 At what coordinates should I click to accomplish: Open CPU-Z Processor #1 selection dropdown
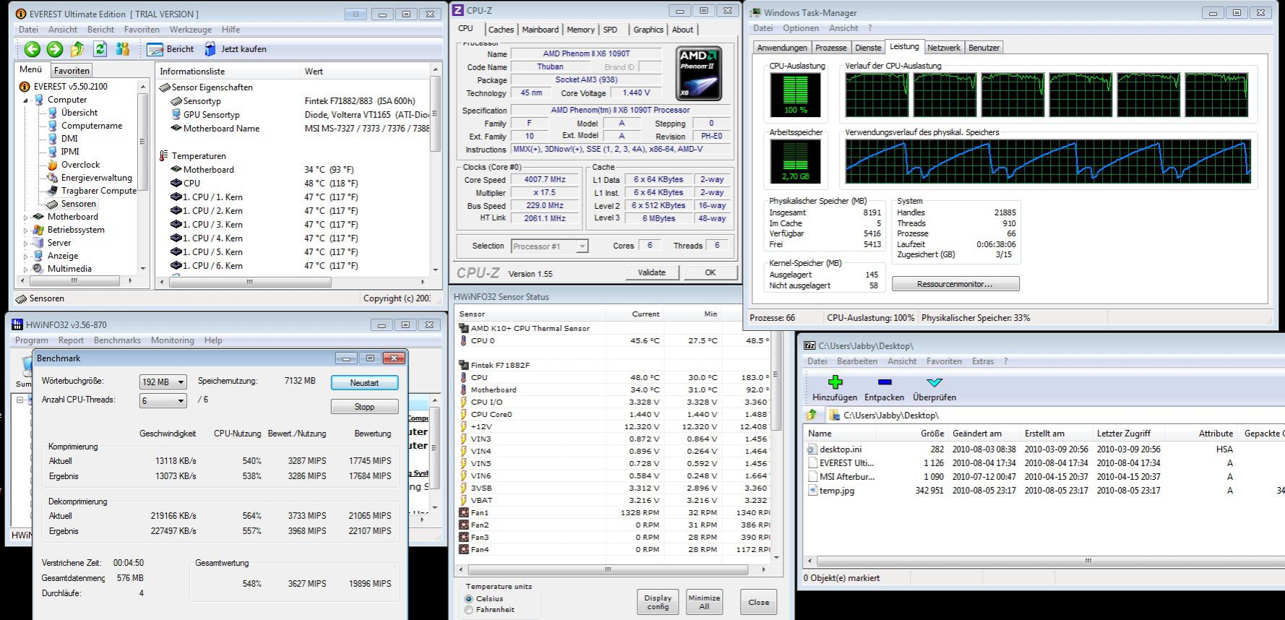[549, 246]
